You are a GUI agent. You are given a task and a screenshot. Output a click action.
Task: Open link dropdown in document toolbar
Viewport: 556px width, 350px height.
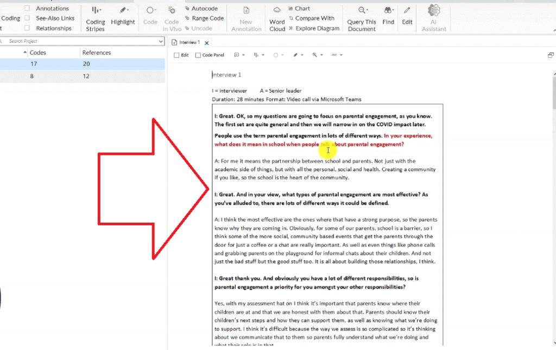coord(337,55)
